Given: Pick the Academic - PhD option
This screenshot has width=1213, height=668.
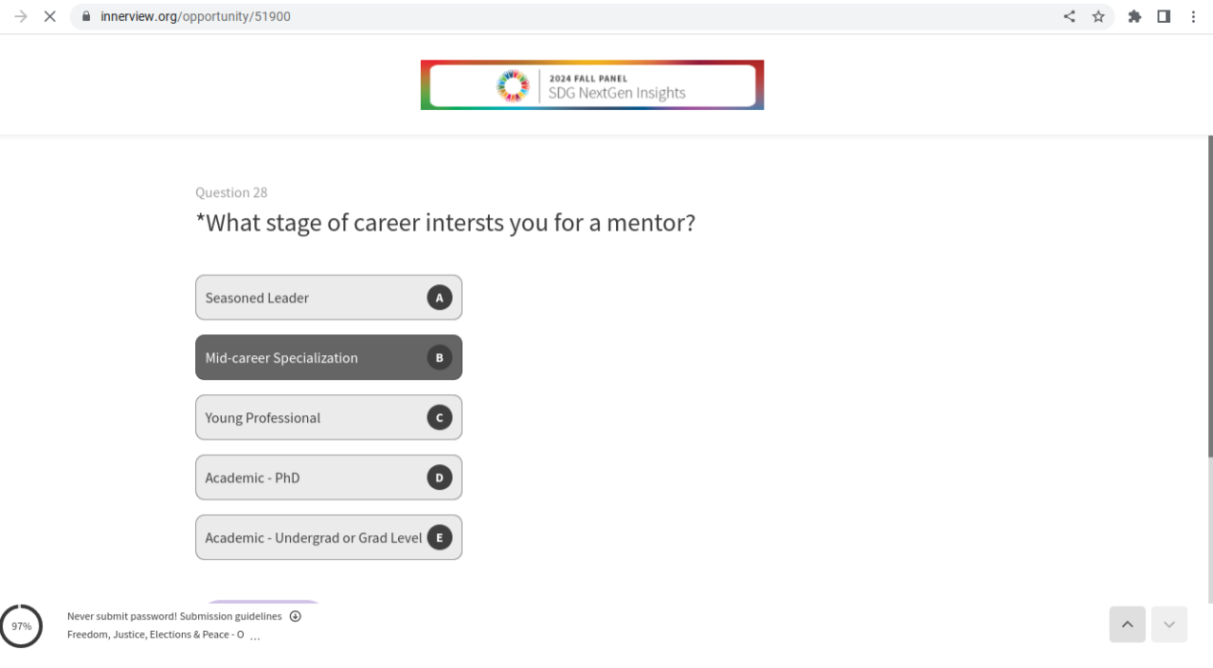Looking at the screenshot, I should click(x=328, y=478).
